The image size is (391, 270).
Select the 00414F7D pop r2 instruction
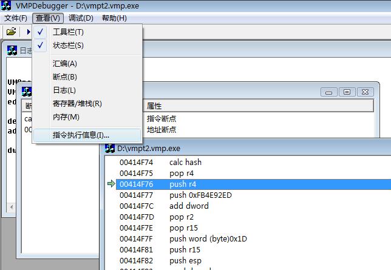[x=253, y=217]
